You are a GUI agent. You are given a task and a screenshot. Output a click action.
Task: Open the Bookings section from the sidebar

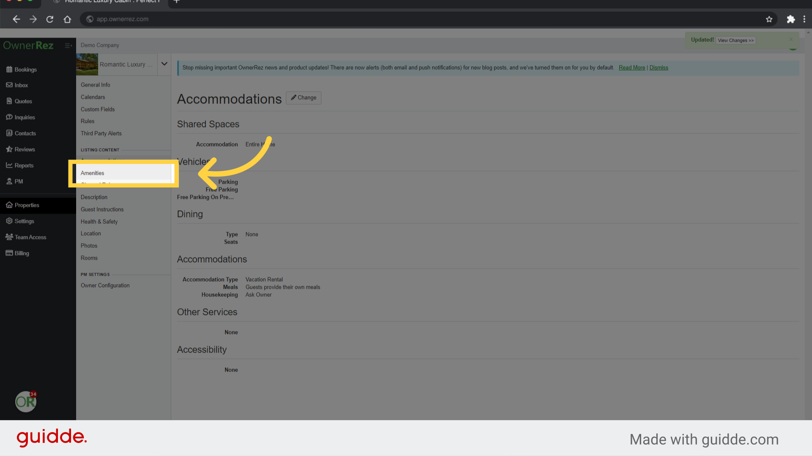point(25,69)
